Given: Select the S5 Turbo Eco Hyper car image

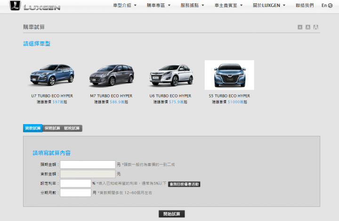Looking at the screenshot, I should [x=229, y=75].
